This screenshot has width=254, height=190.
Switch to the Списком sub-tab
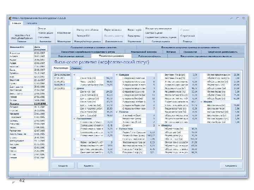click(76, 68)
